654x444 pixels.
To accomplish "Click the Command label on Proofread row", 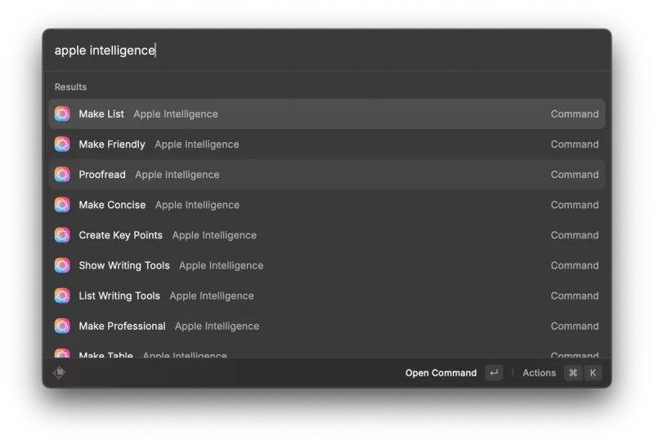I will pos(575,175).
